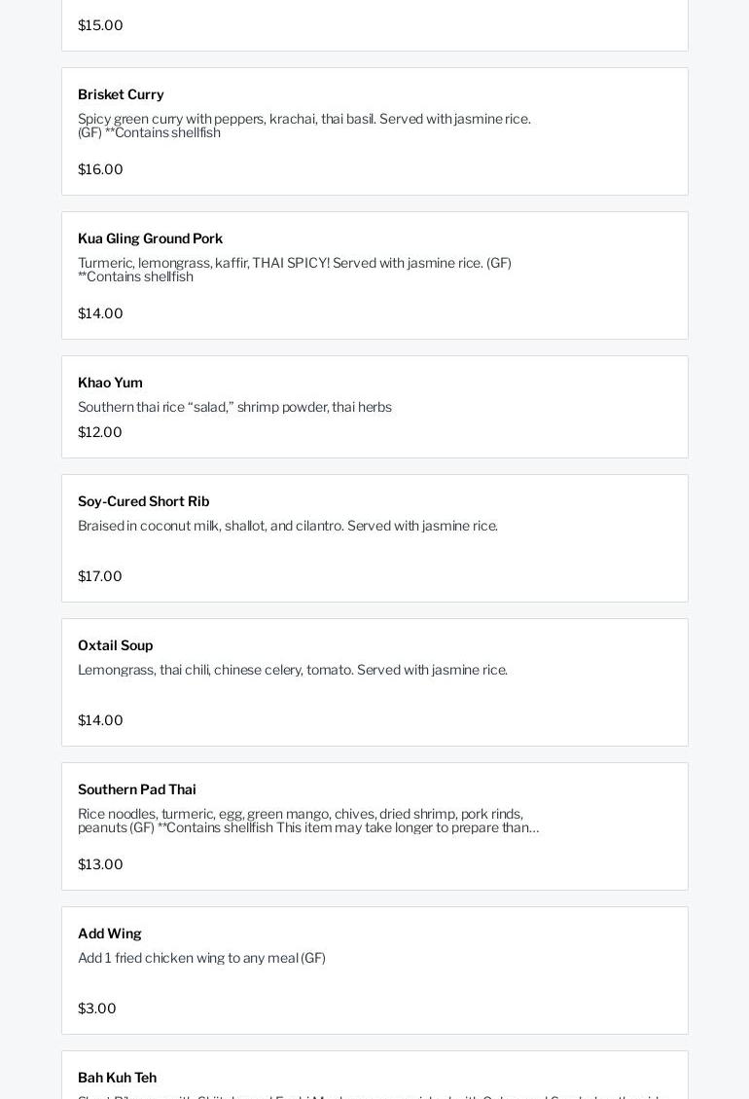This screenshot has width=749, height=1099.
Task: Click the Kua Gling turmeric lemongrass description
Action: [294, 270]
